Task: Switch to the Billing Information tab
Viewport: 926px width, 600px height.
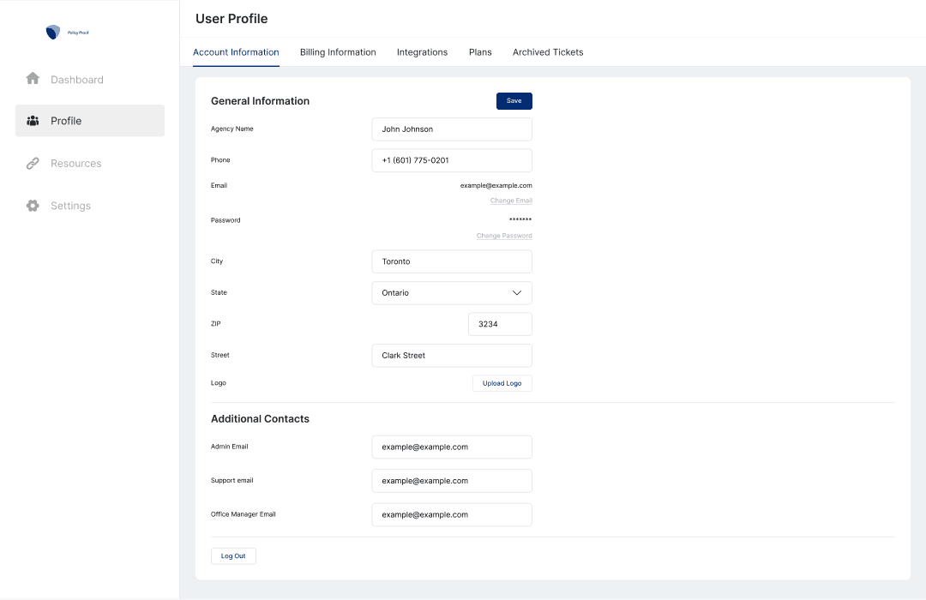Action: (338, 52)
